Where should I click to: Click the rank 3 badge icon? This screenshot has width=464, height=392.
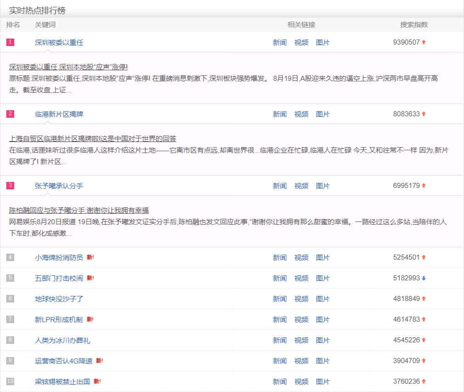point(10,185)
